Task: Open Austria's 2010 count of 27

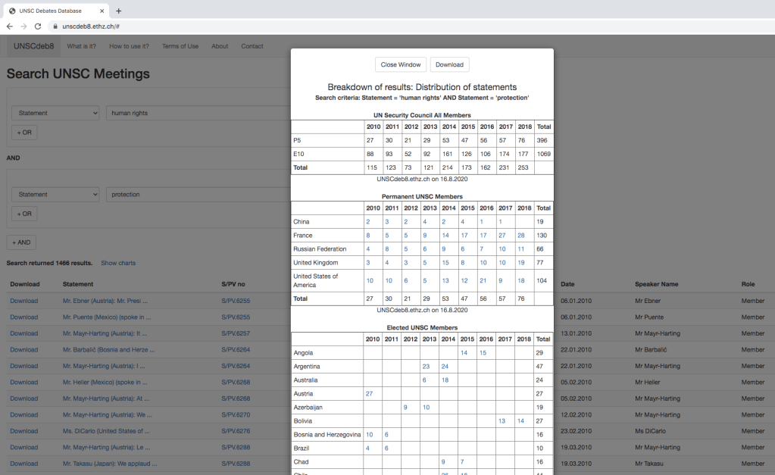Action: (x=369, y=394)
